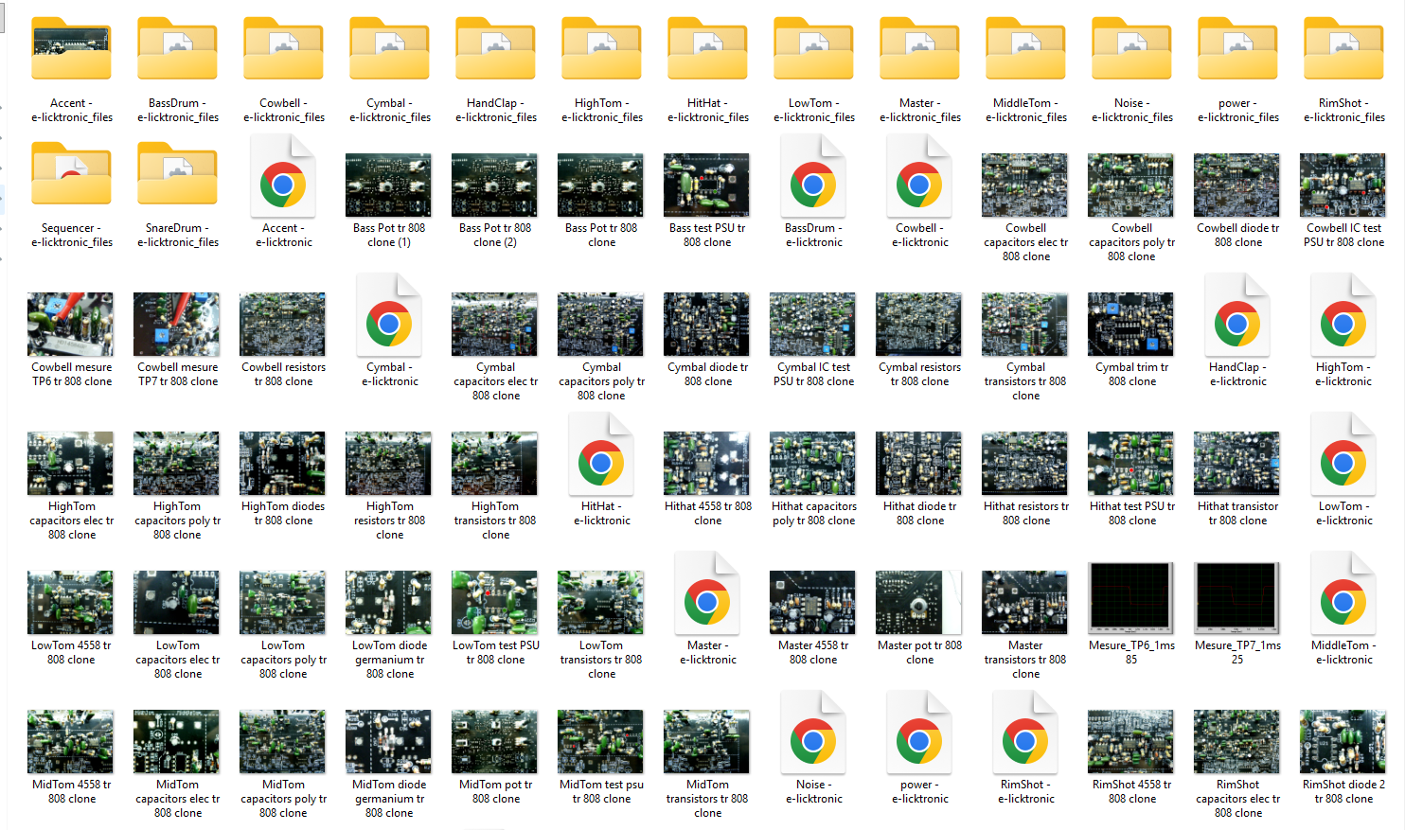Select the file name "Master 4558 tr 808 clone"

(x=813, y=653)
